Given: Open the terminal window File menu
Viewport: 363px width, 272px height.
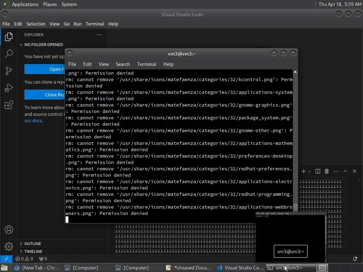Looking at the screenshot, I should pyautogui.click(x=72, y=64).
